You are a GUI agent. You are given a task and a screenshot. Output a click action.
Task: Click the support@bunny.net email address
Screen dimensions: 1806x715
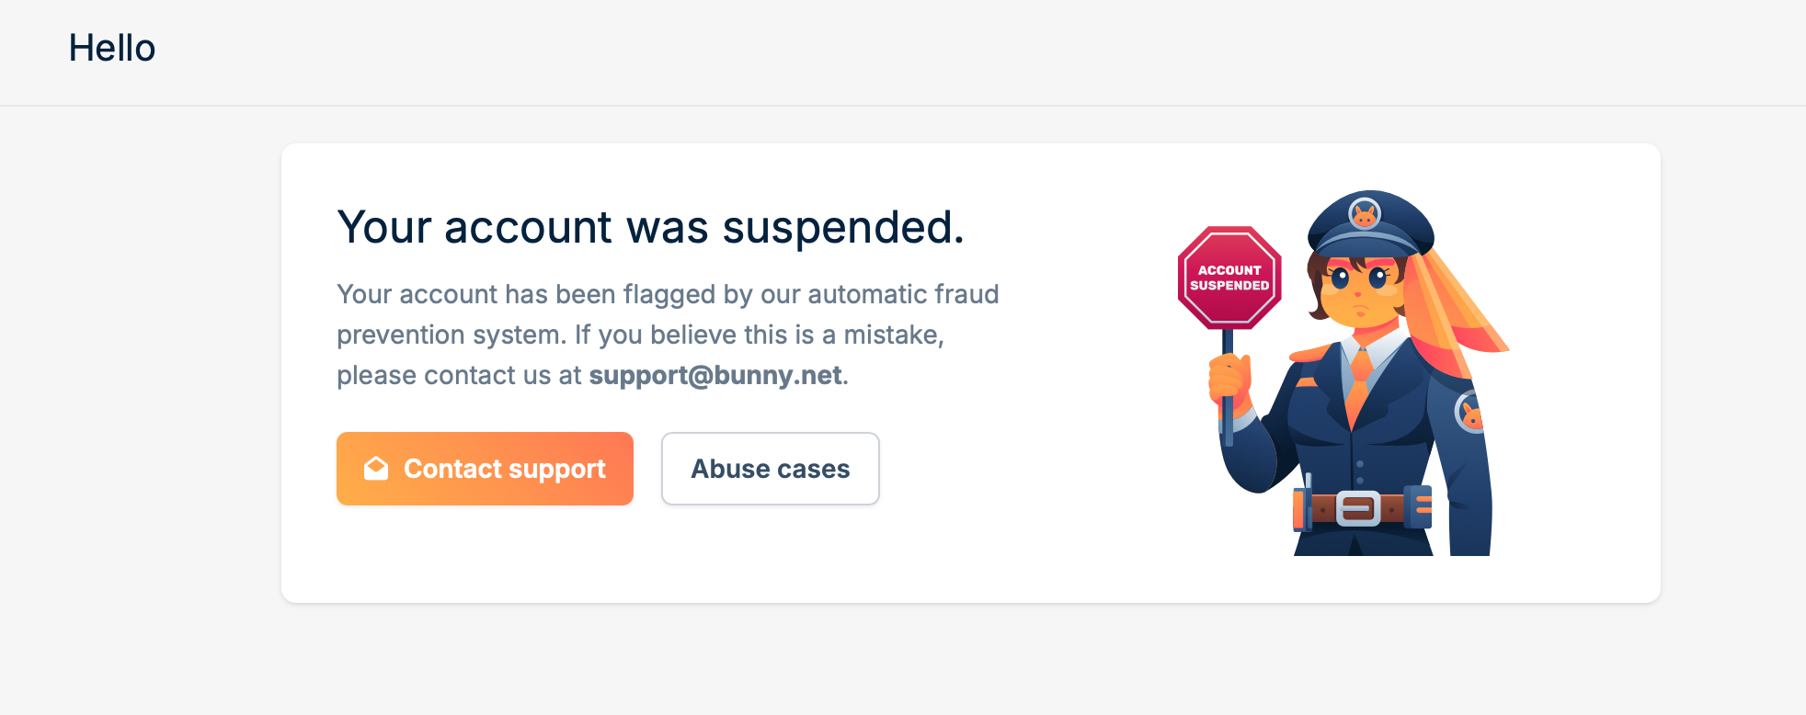(x=714, y=375)
